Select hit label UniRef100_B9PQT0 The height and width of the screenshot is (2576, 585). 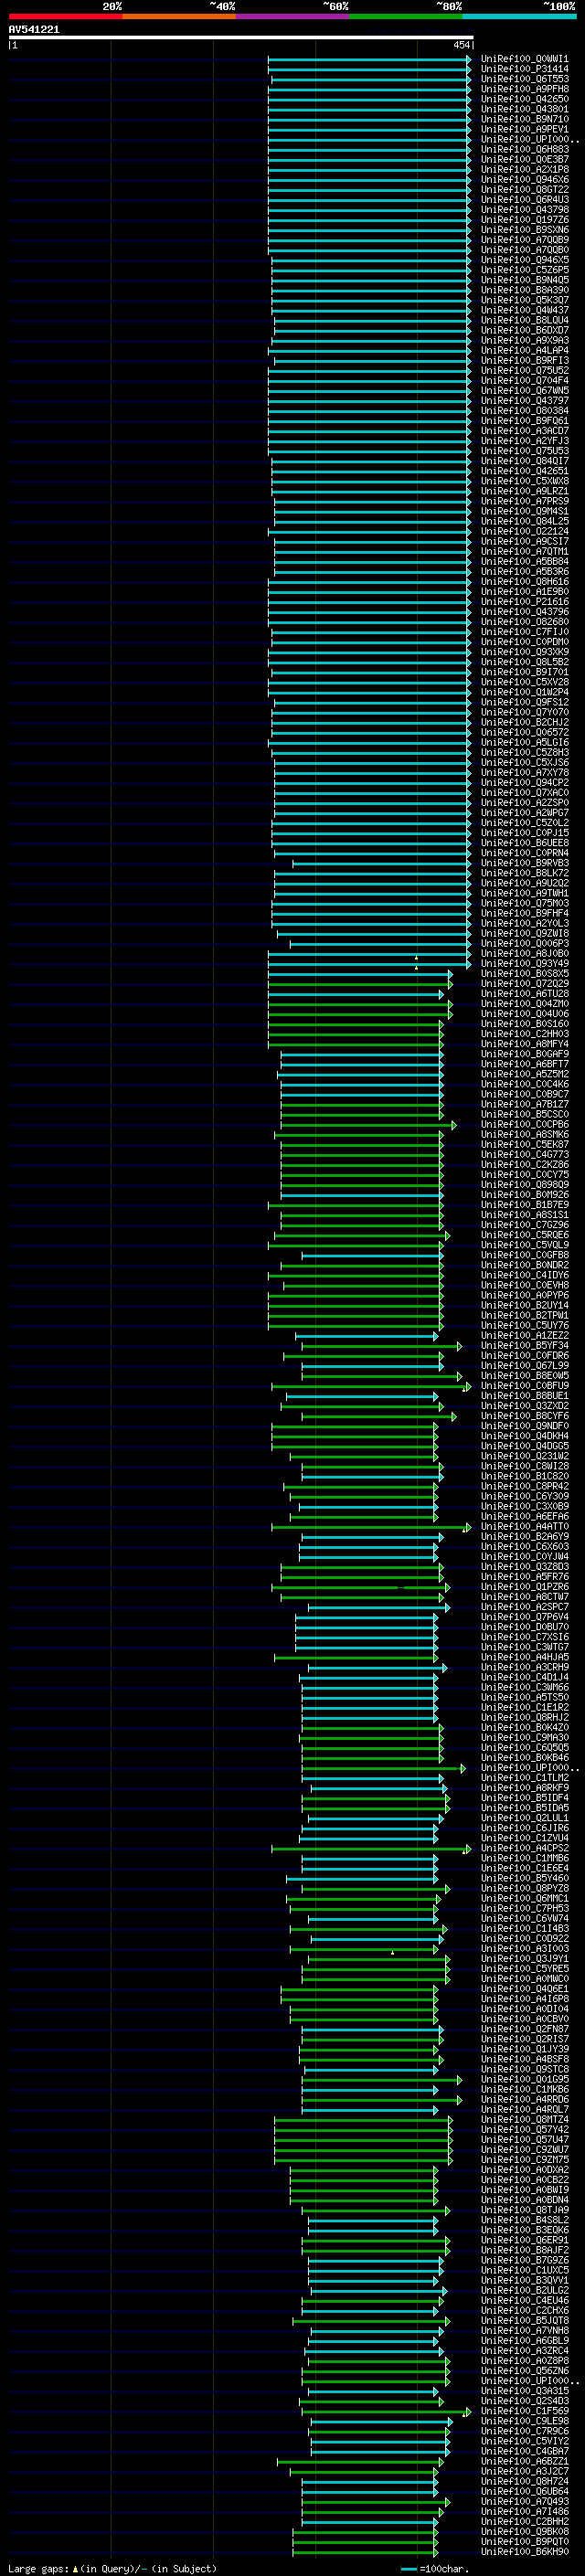(524, 2542)
